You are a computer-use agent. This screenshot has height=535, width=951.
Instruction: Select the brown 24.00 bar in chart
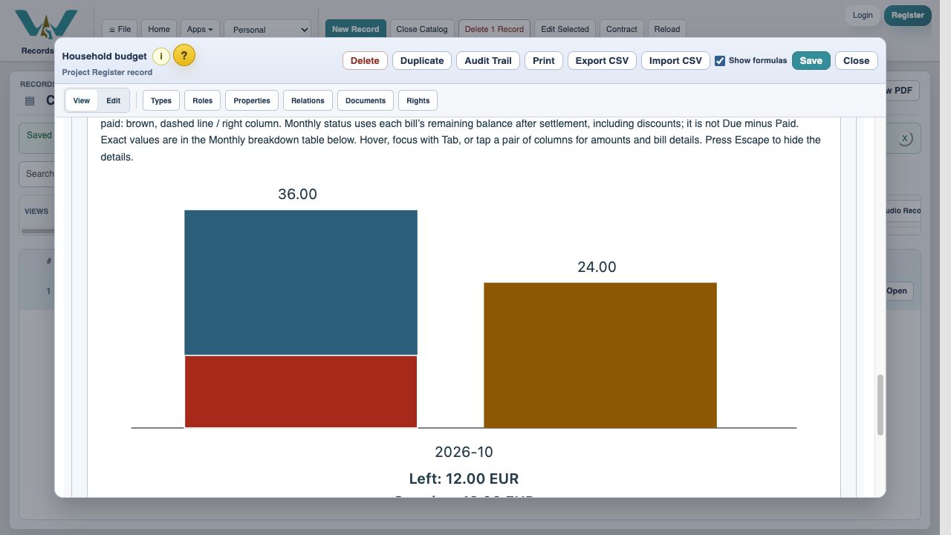[x=600, y=355]
